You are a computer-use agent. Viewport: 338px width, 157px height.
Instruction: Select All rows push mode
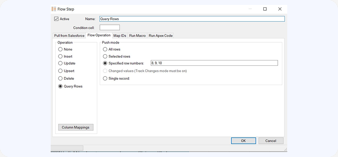pos(105,49)
